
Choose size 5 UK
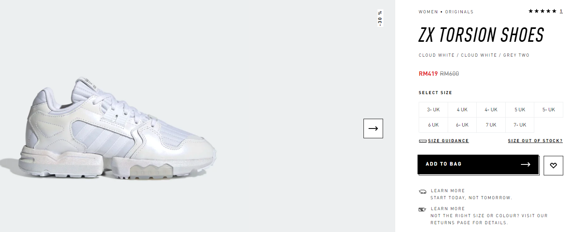(520, 110)
